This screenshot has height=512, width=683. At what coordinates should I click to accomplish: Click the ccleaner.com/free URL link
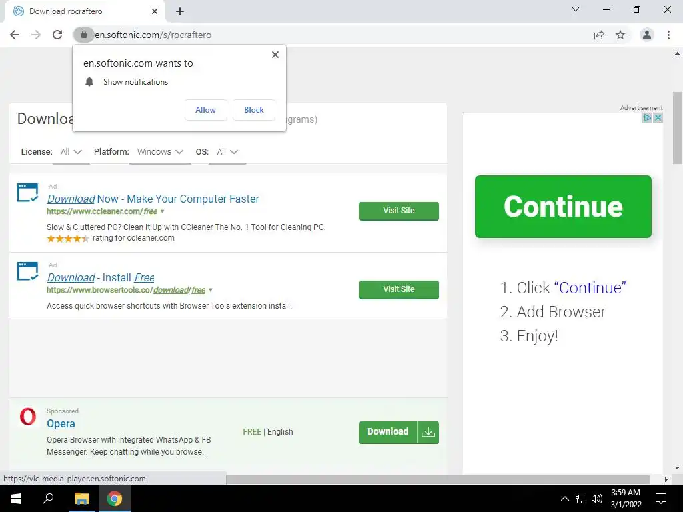point(102,211)
